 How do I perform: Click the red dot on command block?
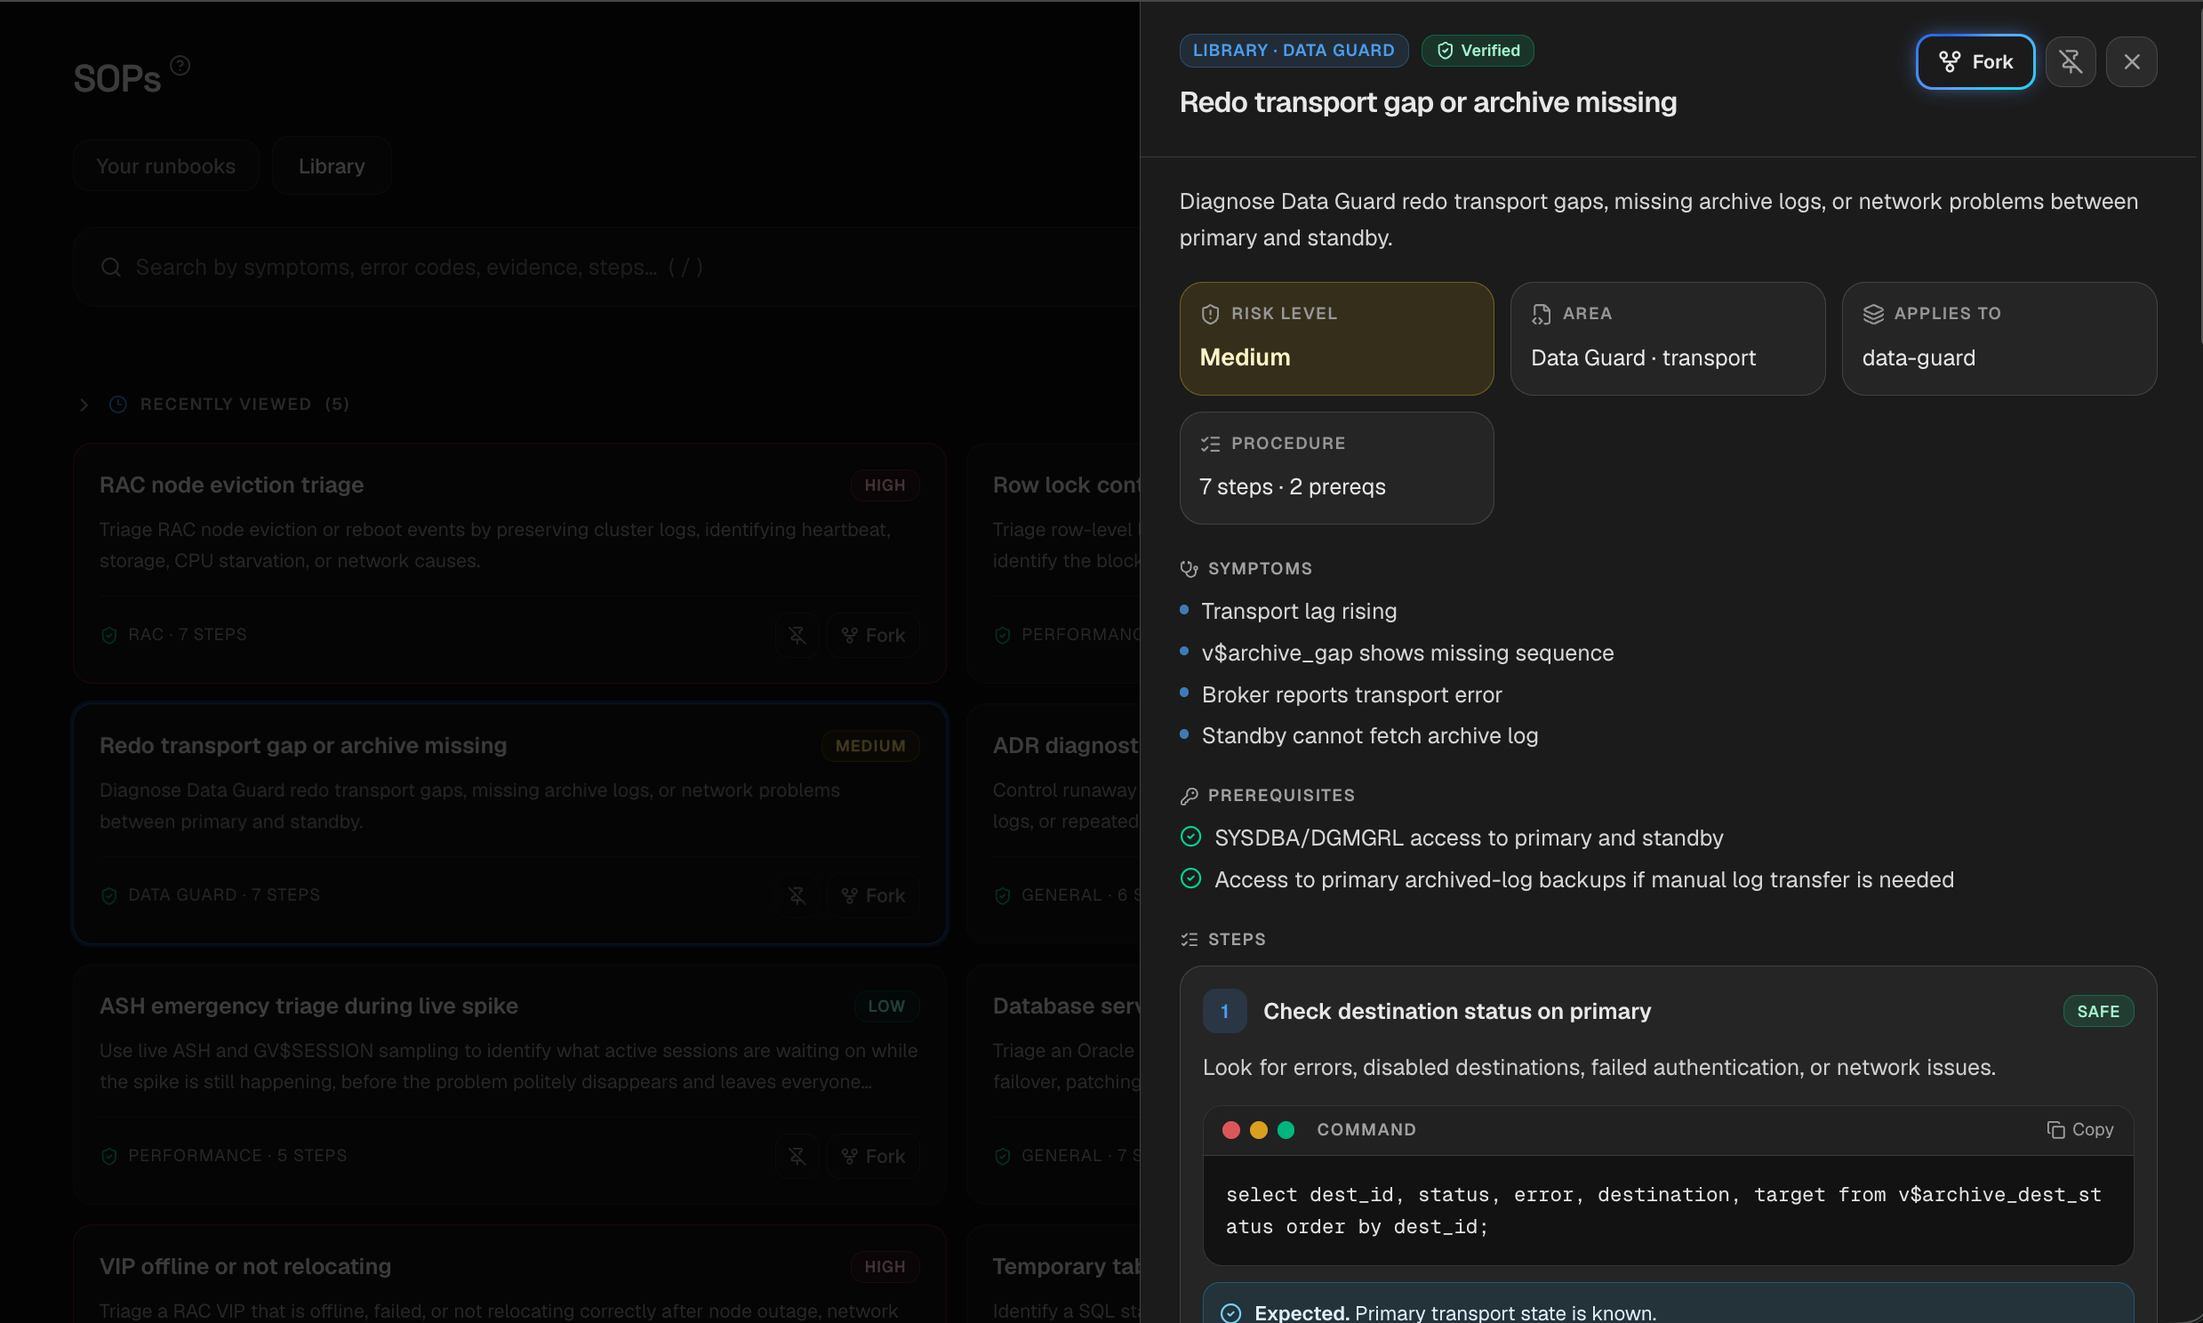(x=1230, y=1129)
